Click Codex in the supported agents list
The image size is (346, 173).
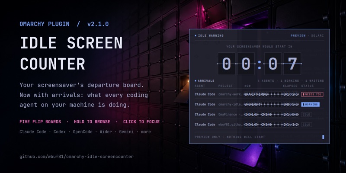tap(60, 132)
